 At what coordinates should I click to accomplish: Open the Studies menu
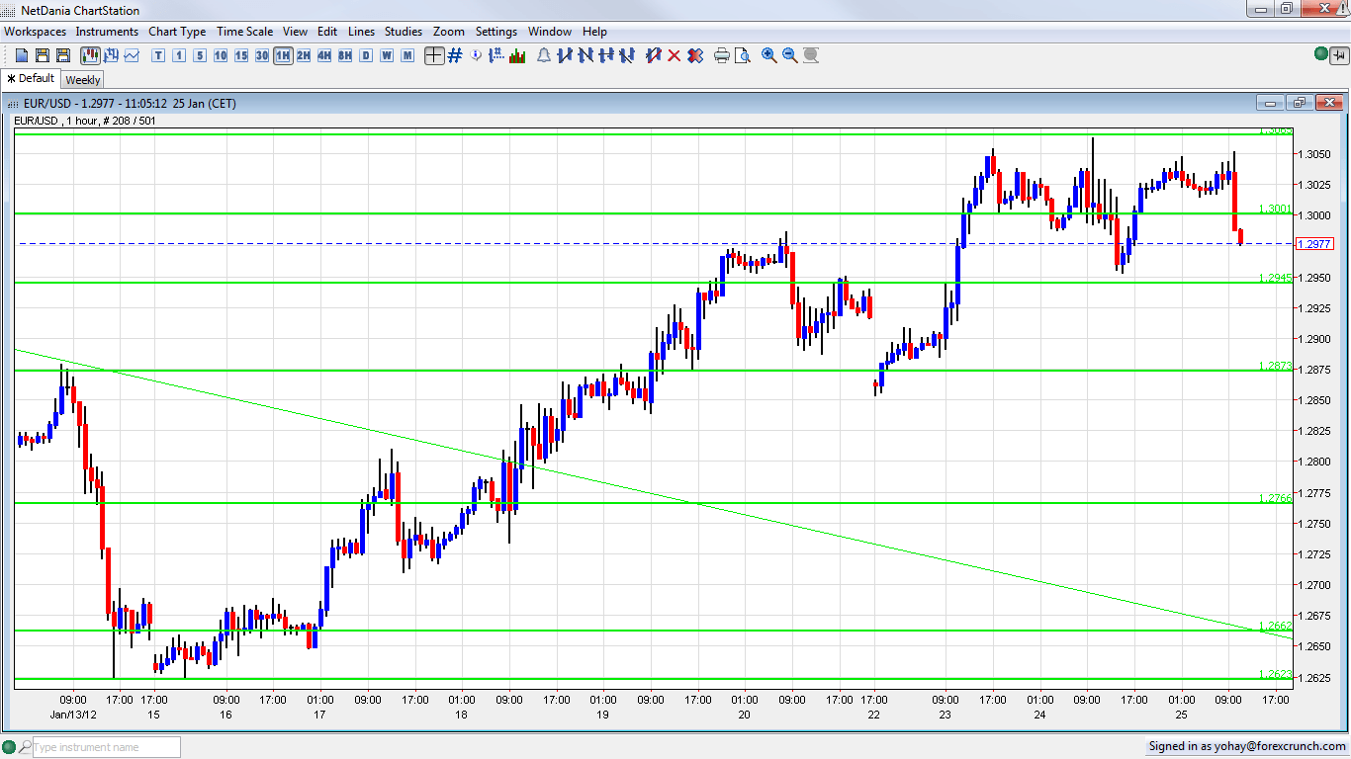point(403,32)
